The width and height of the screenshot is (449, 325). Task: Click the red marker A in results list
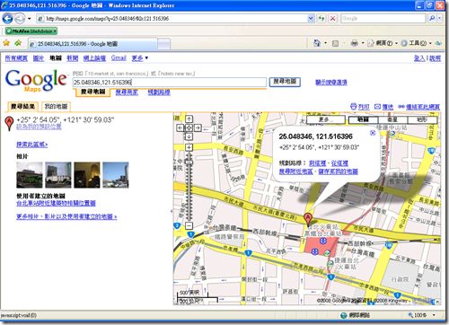click(x=9, y=124)
